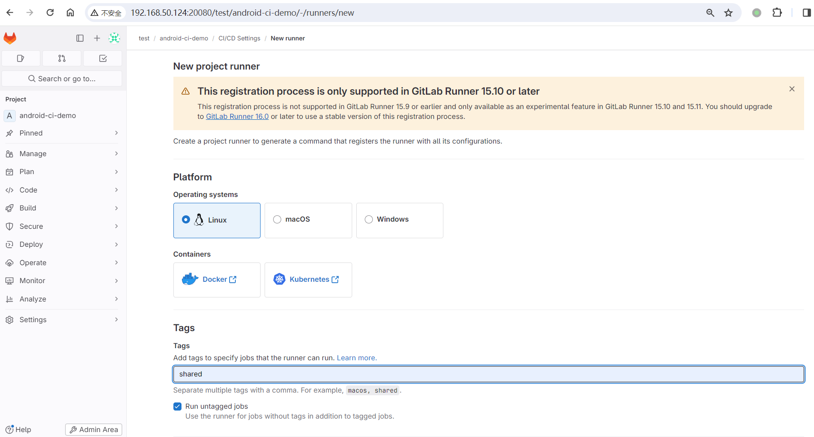Open the merge requests icon
The height and width of the screenshot is (437, 814).
click(x=62, y=58)
